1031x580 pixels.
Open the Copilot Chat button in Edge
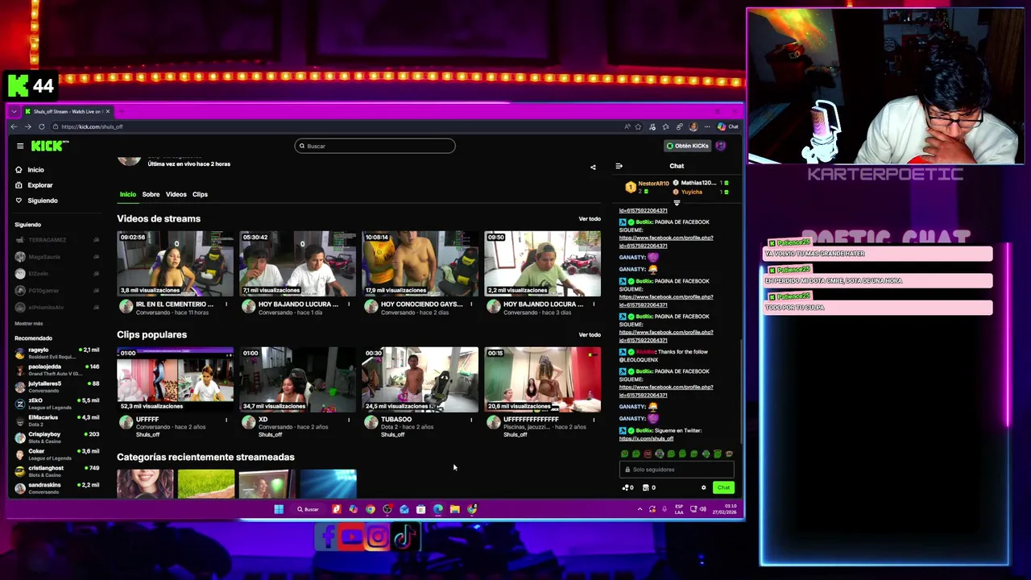pos(728,126)
